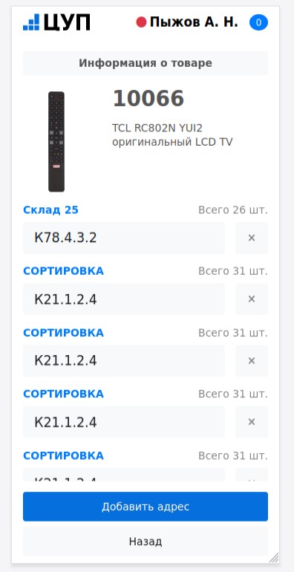The width and height of the screenshot is (294, 572).
Task: Click the ЦУП logo text
Action: (67, 22)
